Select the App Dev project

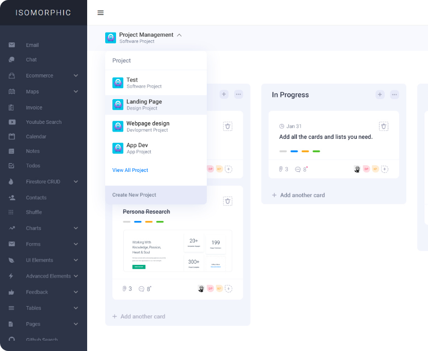156,148
